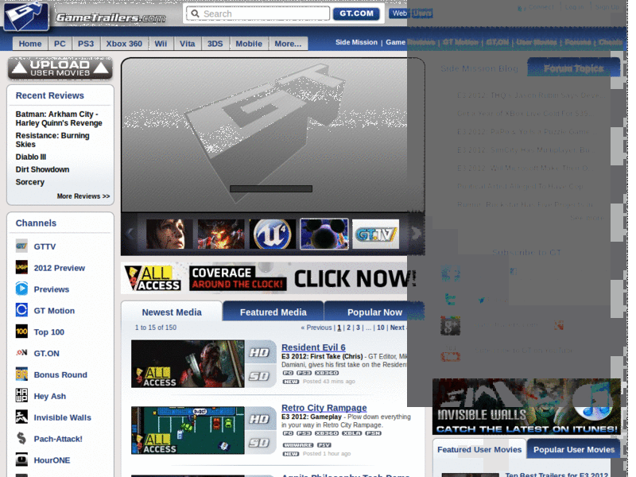Click the Invisible Walls iTunes banner
The image size is (636, 477).
[526, 406]
